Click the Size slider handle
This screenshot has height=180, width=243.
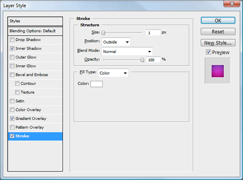103,33
